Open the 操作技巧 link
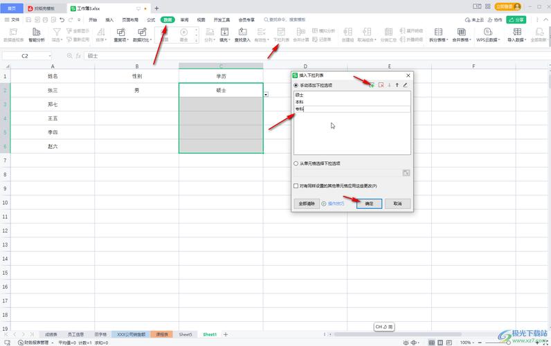The height and width of the screenshot is (346, 551). [x=336, y=203]
